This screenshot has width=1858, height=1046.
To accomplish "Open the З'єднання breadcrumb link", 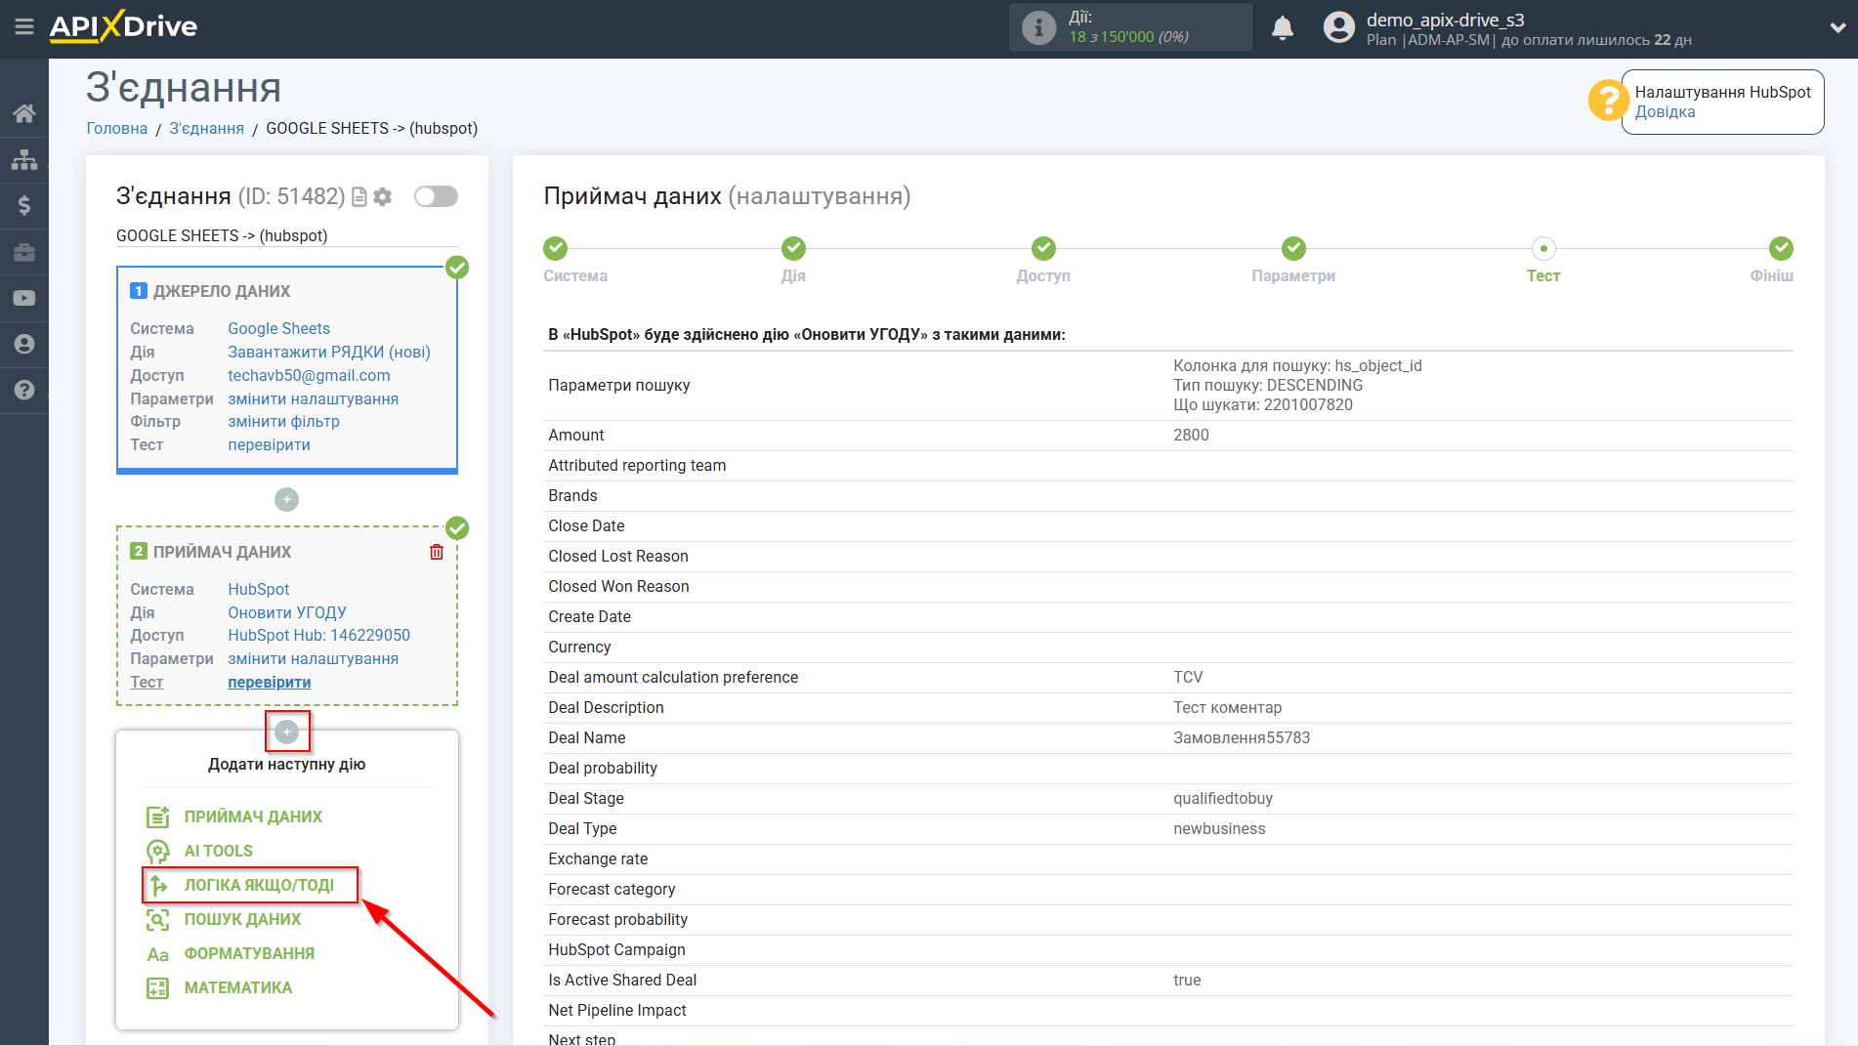I will click(x=206, y=128).
